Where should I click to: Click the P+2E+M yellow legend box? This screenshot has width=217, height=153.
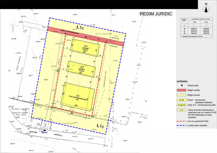181,105
